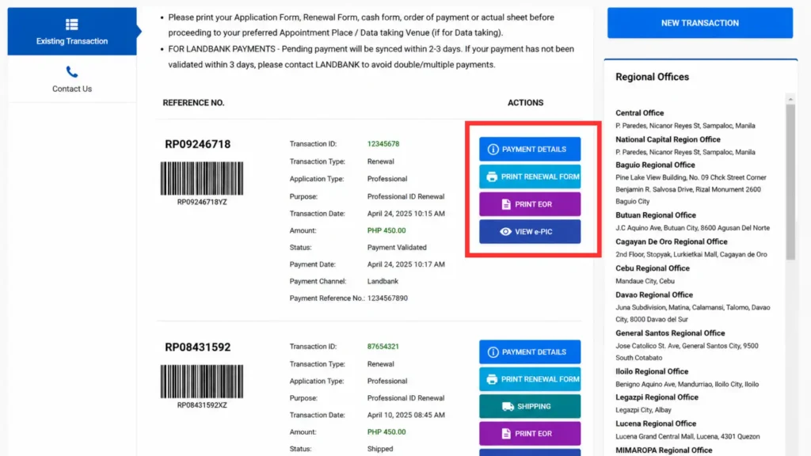The image size is (811, 456).
Task: Click the barcode RP08431592XZ
Action: pyautogui.click(x=202, y=382)
